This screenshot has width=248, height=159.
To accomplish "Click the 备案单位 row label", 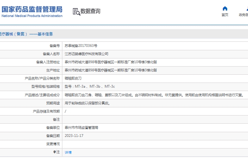I will (x=53, y=128).
